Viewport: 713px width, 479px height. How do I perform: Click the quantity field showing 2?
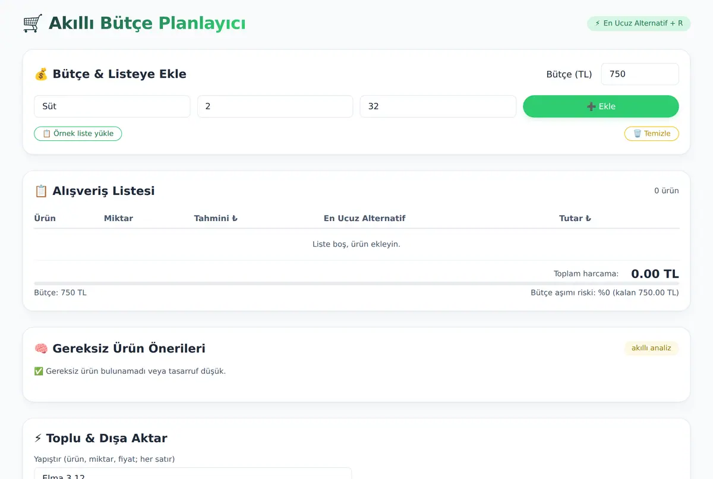[x=275, y=106]
